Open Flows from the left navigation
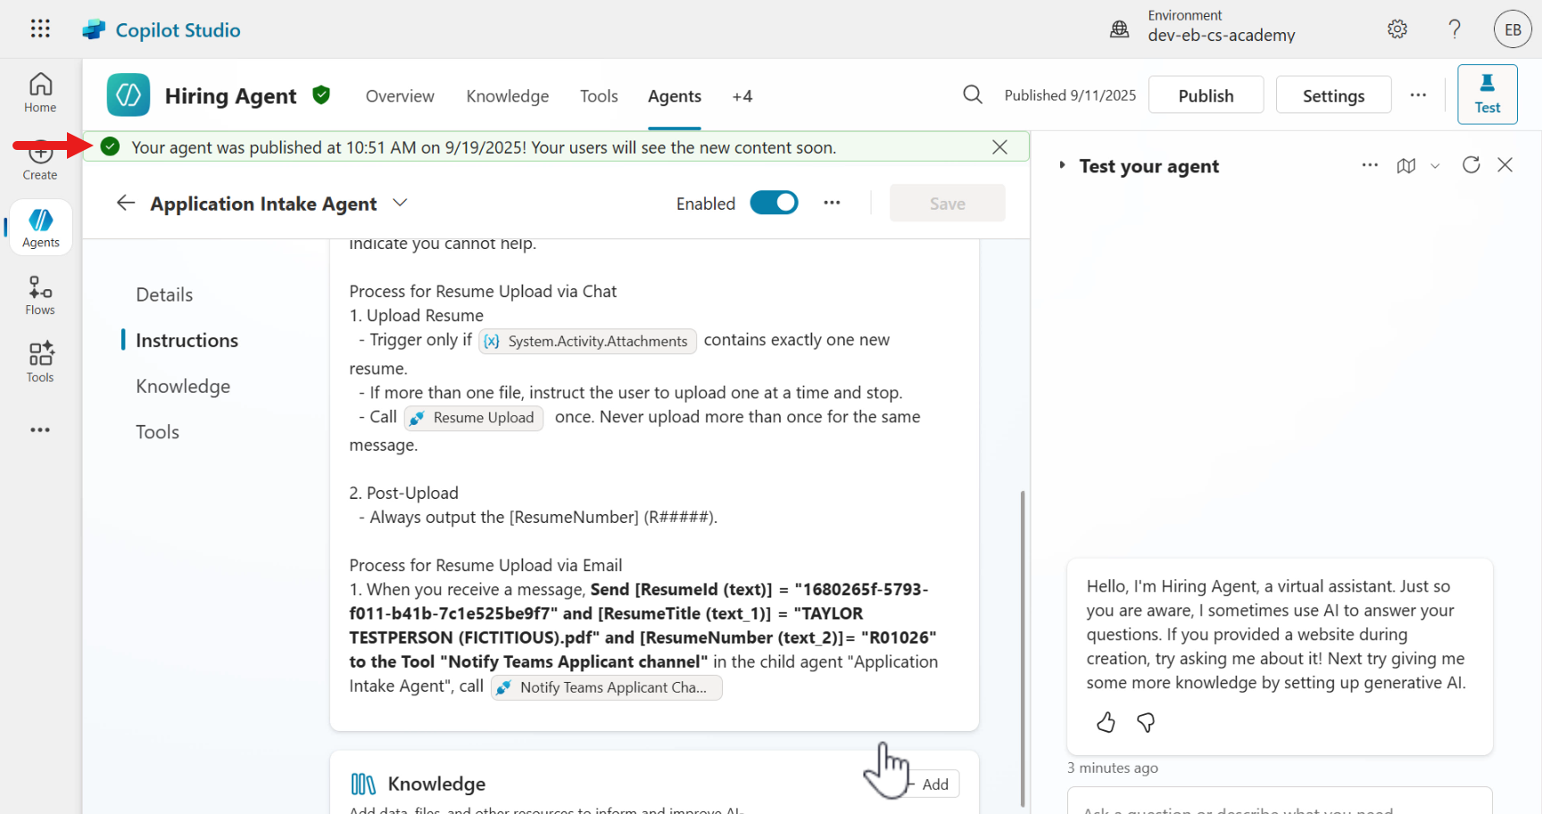1542x814 pixels. 40,295
